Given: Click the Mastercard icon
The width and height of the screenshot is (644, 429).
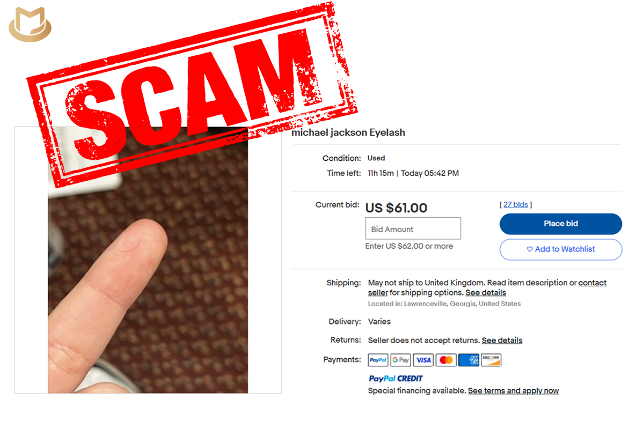Looking at the screenshot, I should click(x=446, y=360).
